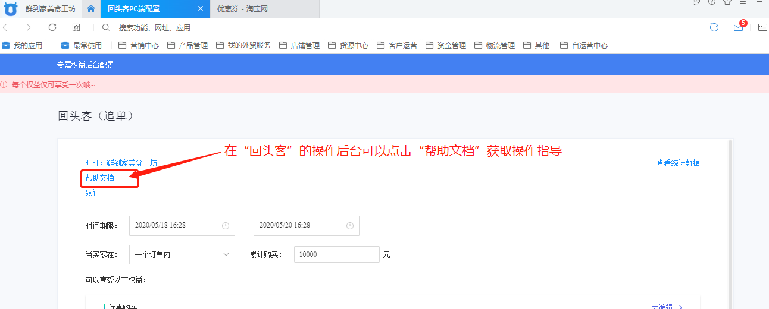Click the 累计购买 amount field showing 10000
This screenshot has width=769, height=309.
pos(337,254)
